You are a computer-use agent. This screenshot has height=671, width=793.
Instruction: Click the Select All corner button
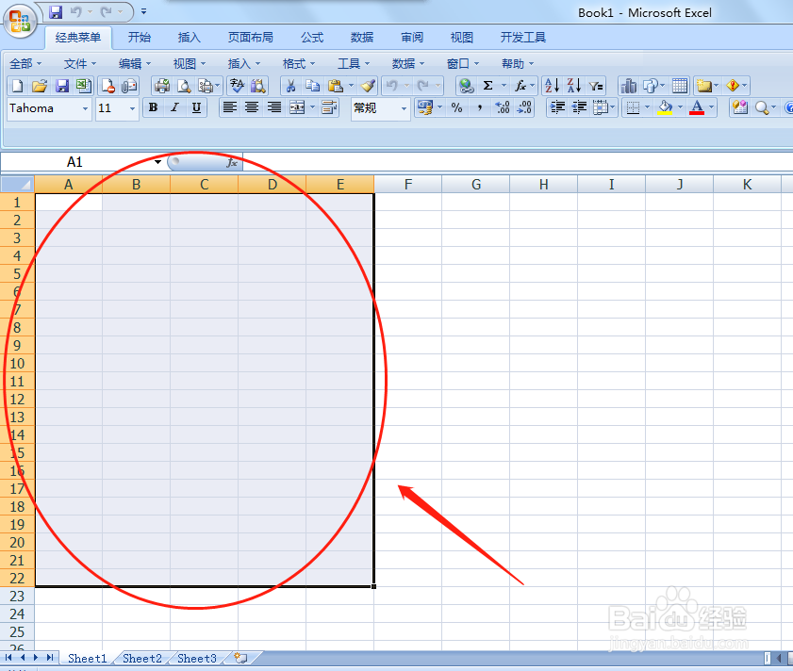coord(17,184)
